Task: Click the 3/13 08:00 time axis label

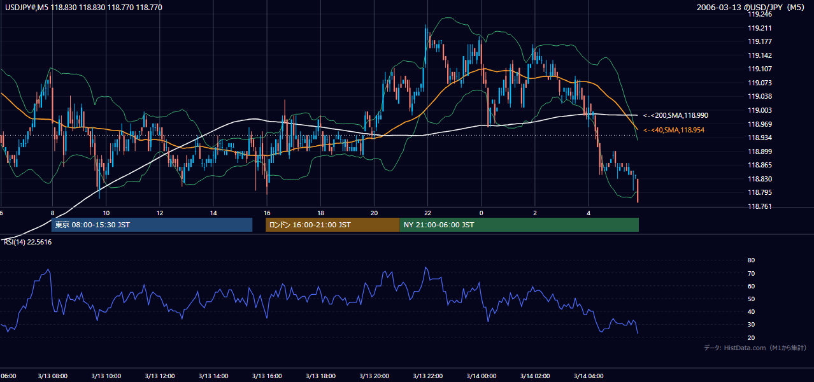Action: tap(52, 376)
